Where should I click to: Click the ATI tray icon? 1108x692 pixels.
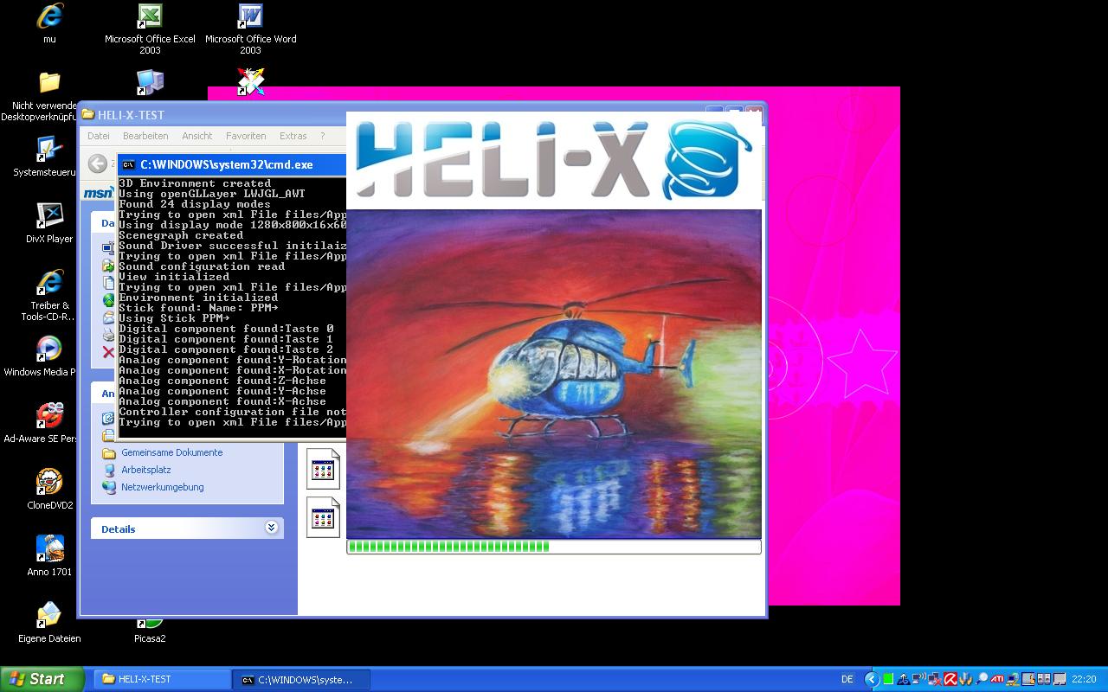click(x=996, y=679)
